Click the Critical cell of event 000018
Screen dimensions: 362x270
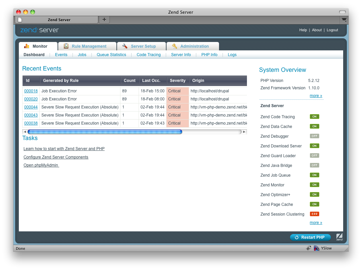coord(178,91)
